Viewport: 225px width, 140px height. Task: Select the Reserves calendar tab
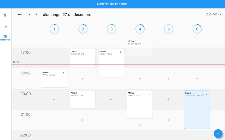pyautogui.click(x=5, y=38)
